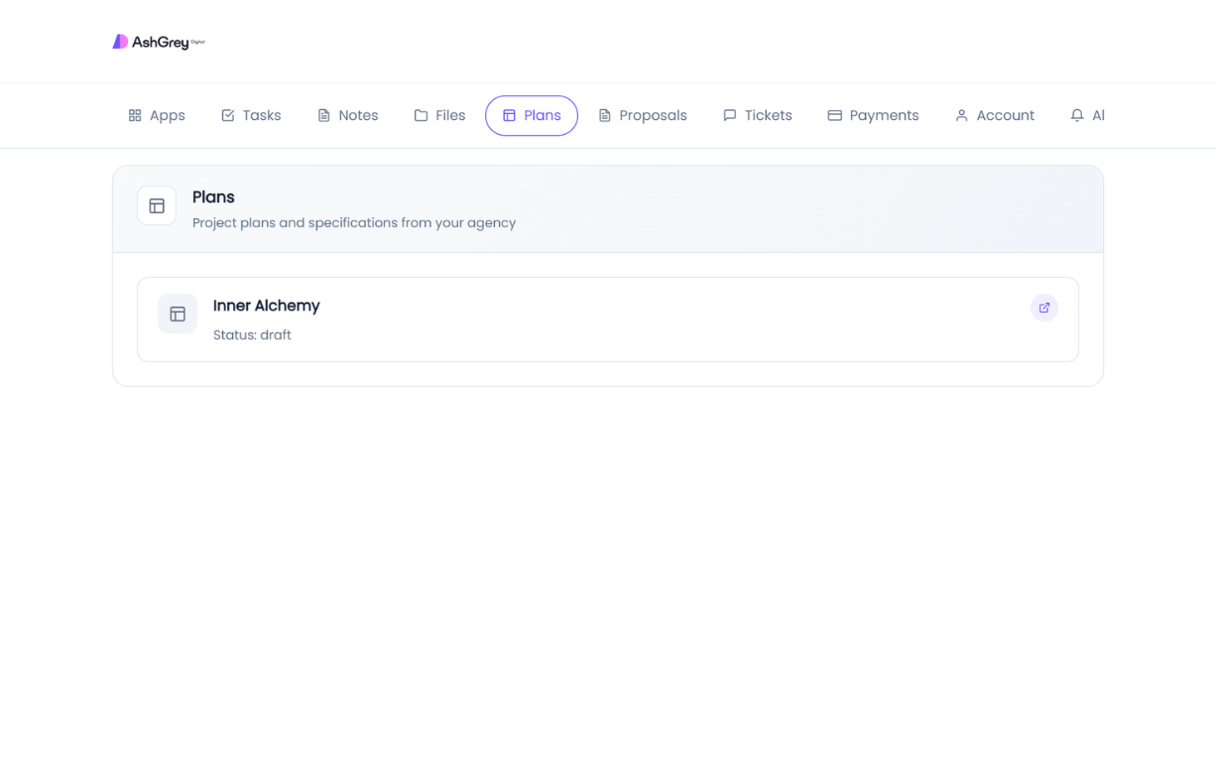Click the AshGrey logo
This screenshot has height=774, width=1218.
tap(159, 42)
